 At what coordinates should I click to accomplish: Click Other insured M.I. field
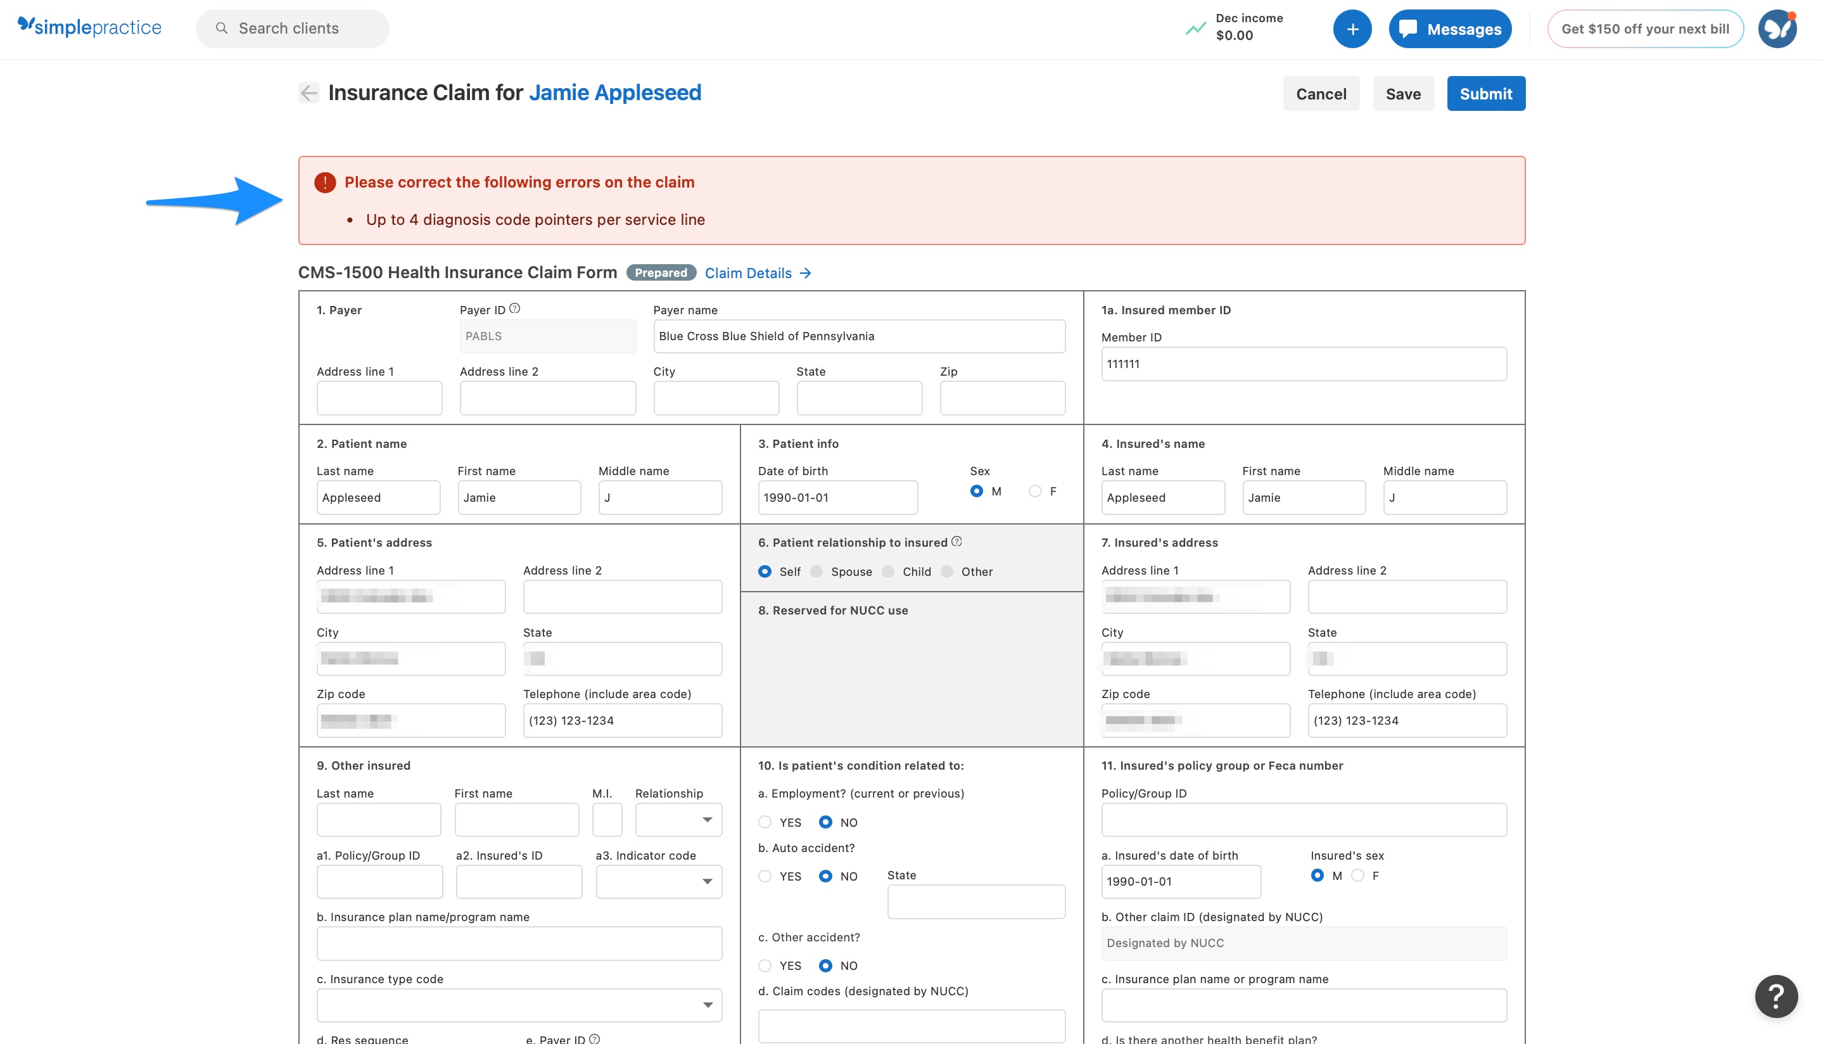coord(606,820)
